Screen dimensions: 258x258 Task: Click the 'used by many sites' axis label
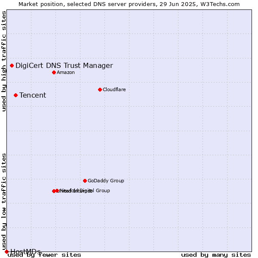[216, 255]
